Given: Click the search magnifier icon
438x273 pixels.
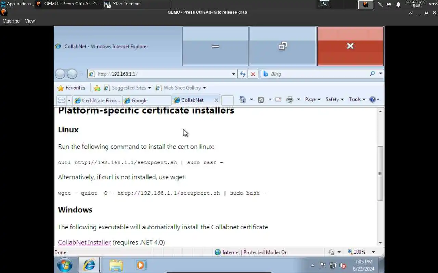Looking at the screenshot, I should pos(372,74).
